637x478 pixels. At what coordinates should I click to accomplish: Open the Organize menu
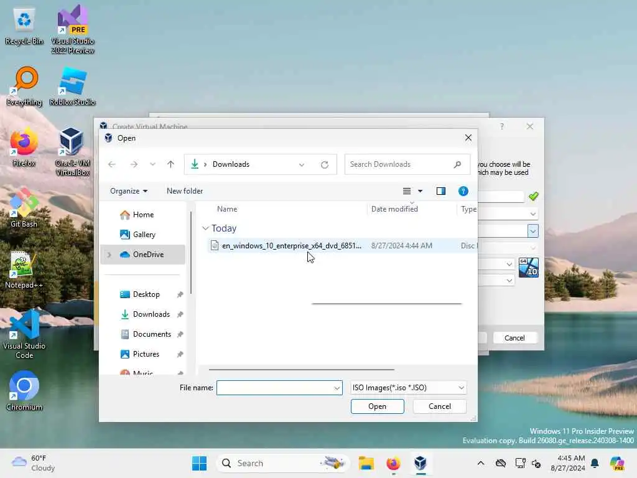coord(129,191)
